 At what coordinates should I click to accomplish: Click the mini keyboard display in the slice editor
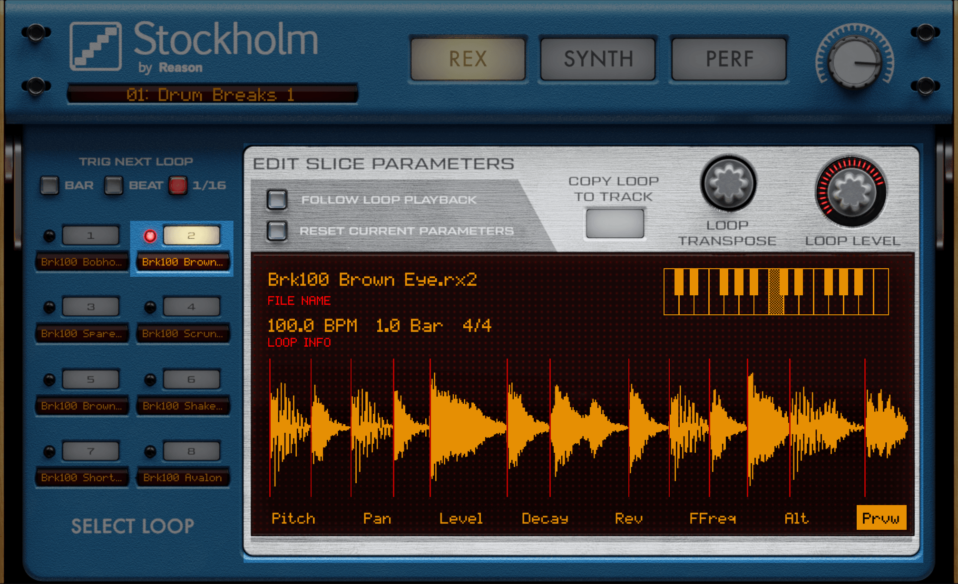pyautogui.click(x=776, y=292)
